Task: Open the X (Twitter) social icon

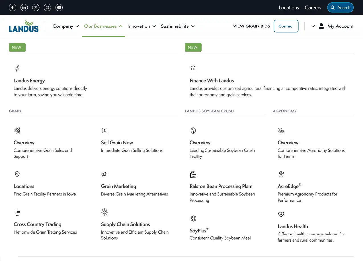Action: 36,8
